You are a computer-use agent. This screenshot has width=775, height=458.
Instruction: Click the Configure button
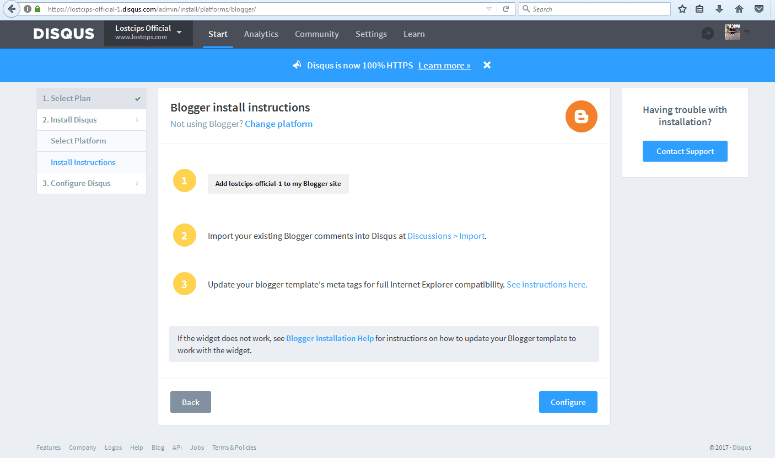click(x=568, y=402)
